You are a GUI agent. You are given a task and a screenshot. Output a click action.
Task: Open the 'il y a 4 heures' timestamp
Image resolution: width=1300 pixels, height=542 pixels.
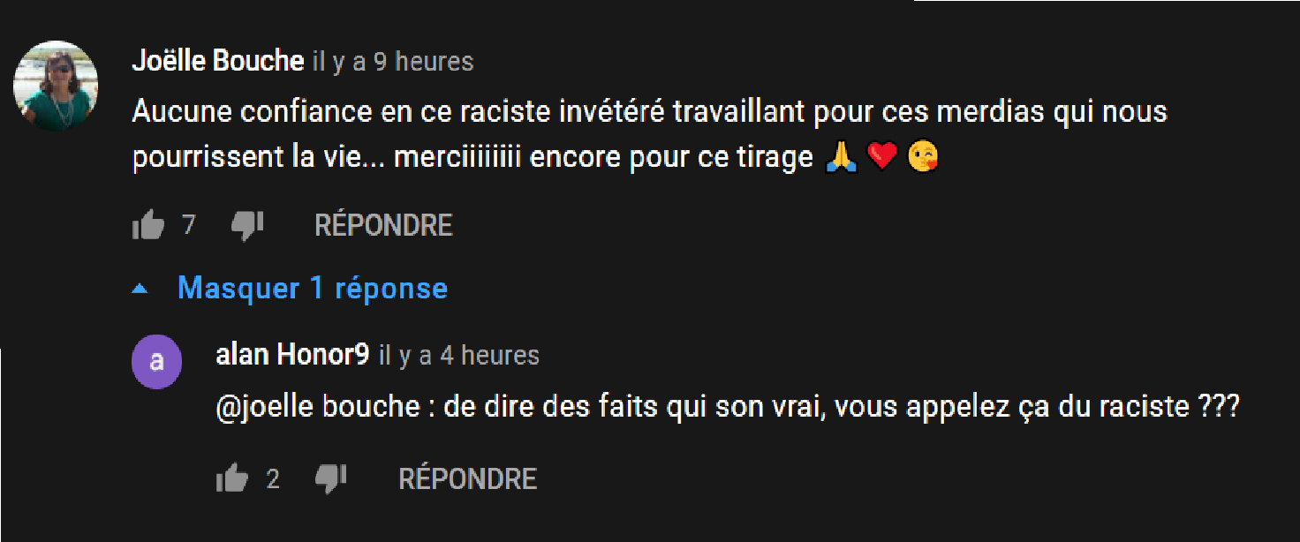click(458, 355)
